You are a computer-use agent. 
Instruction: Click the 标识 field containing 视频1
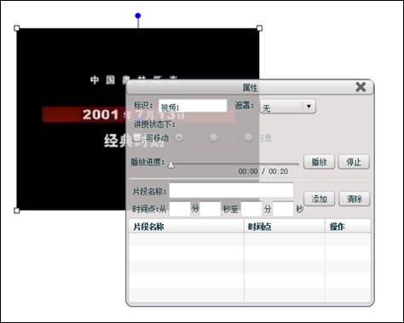coord(193,106)
